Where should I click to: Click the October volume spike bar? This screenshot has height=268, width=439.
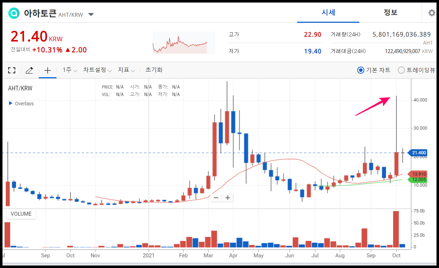coord(396,229)
